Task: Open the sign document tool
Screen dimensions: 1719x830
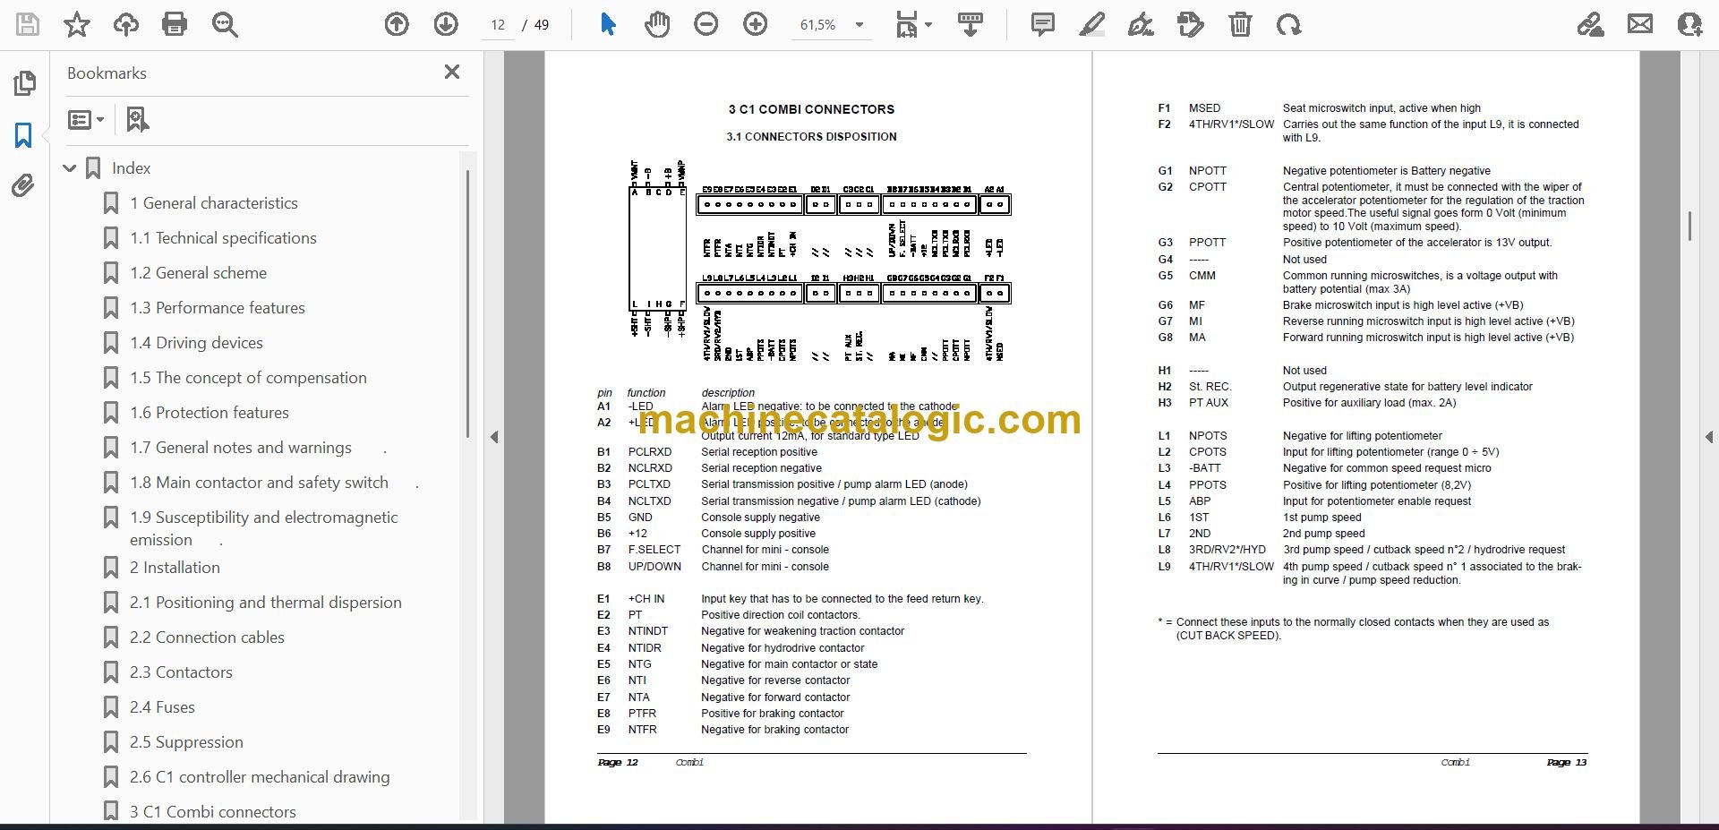Action: 1141,24
